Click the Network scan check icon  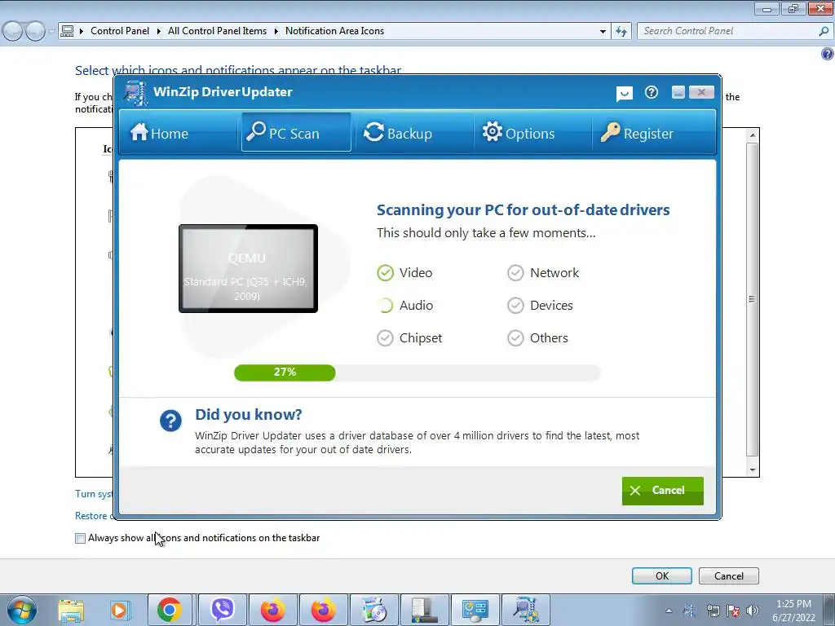click(x=515, y=273)
